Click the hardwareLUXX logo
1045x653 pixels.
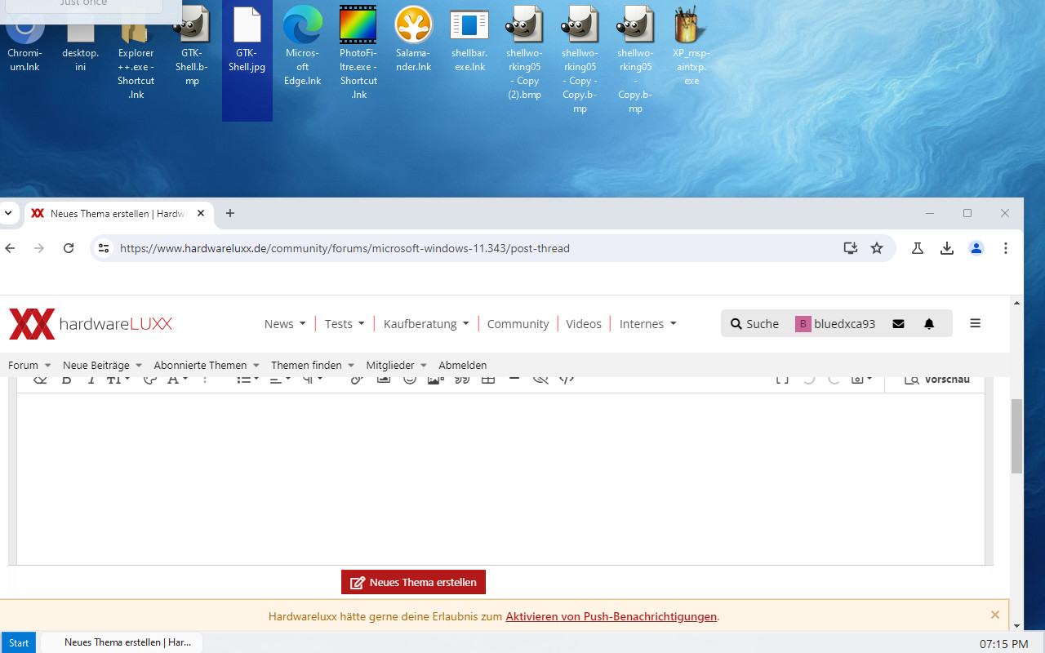(x=91, y=324)
